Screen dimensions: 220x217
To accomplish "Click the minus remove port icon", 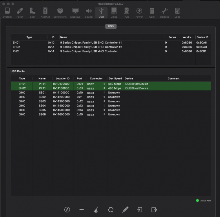I will [x=81, y=210].
